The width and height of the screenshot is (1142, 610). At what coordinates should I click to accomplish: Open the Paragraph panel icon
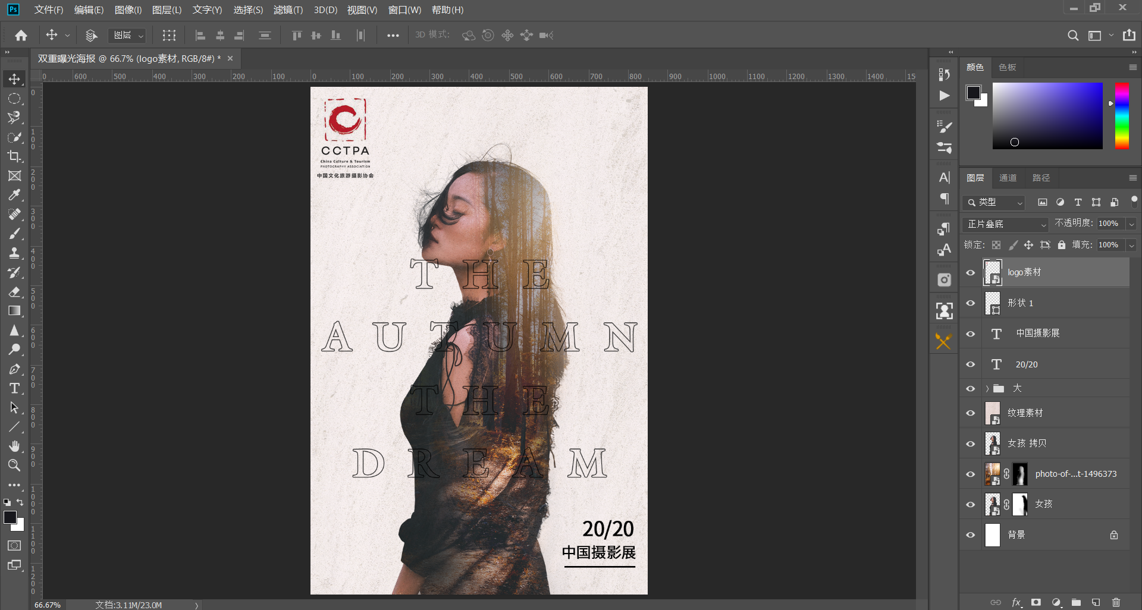click(944, 198)
